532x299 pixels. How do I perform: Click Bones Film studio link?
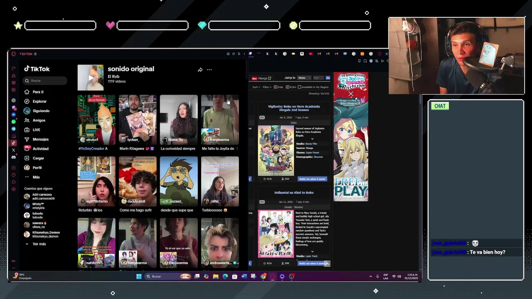[x=311, y=144]
